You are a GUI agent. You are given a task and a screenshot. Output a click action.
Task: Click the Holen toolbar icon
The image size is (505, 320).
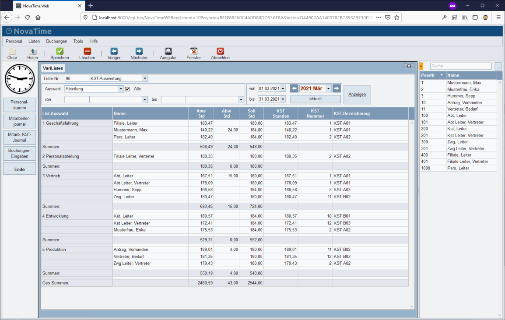32,52
